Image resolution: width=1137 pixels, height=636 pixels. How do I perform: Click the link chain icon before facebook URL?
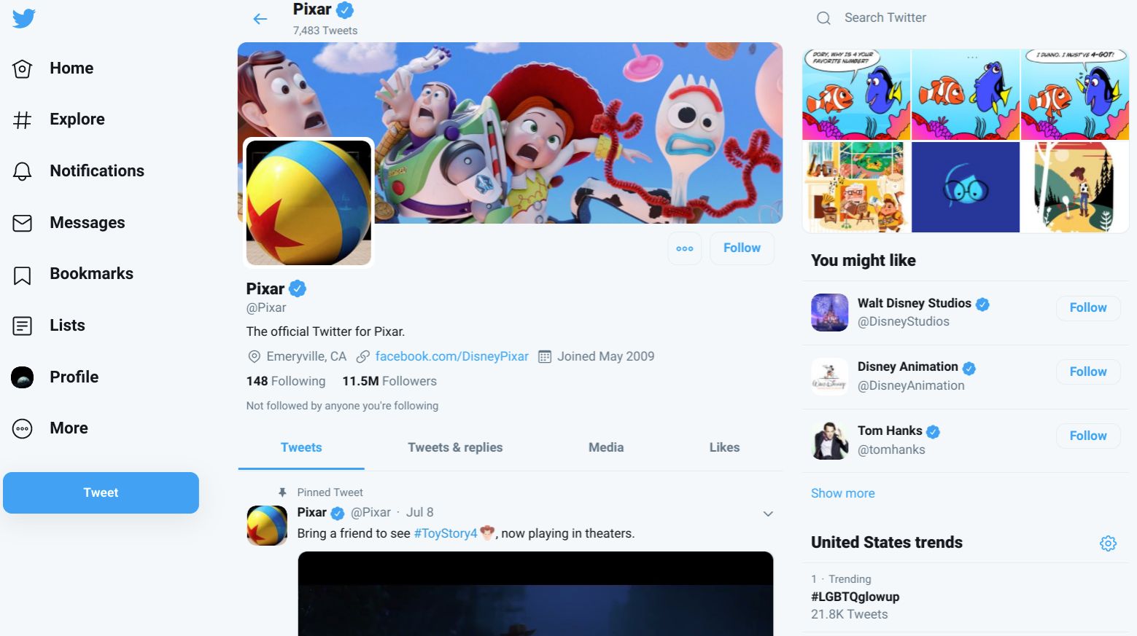pyautogui.click(x=362, y=357)
